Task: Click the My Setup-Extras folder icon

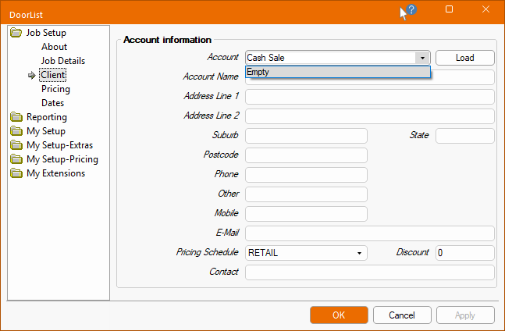Action: pos(16,145)
